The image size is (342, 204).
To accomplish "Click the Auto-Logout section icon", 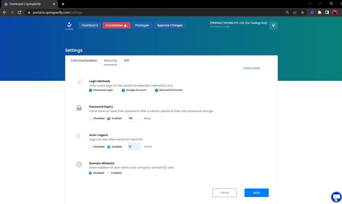I will pos(79,136).
